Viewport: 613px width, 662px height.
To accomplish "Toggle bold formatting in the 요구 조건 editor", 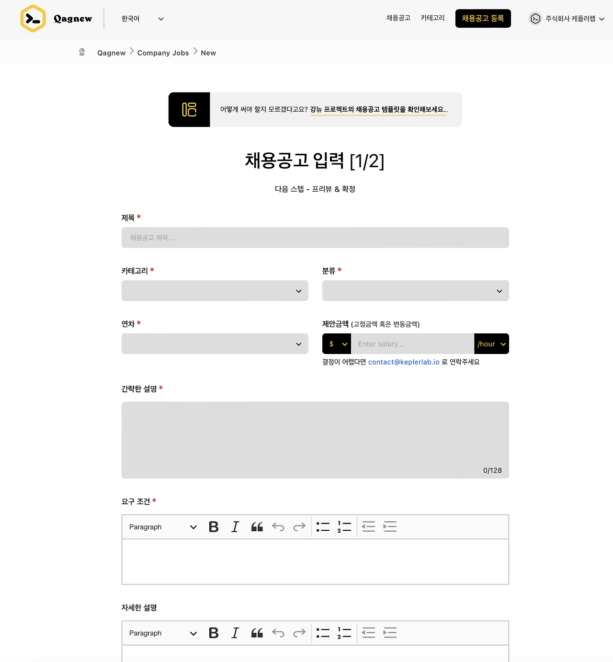I will click(x=214, y=526).
